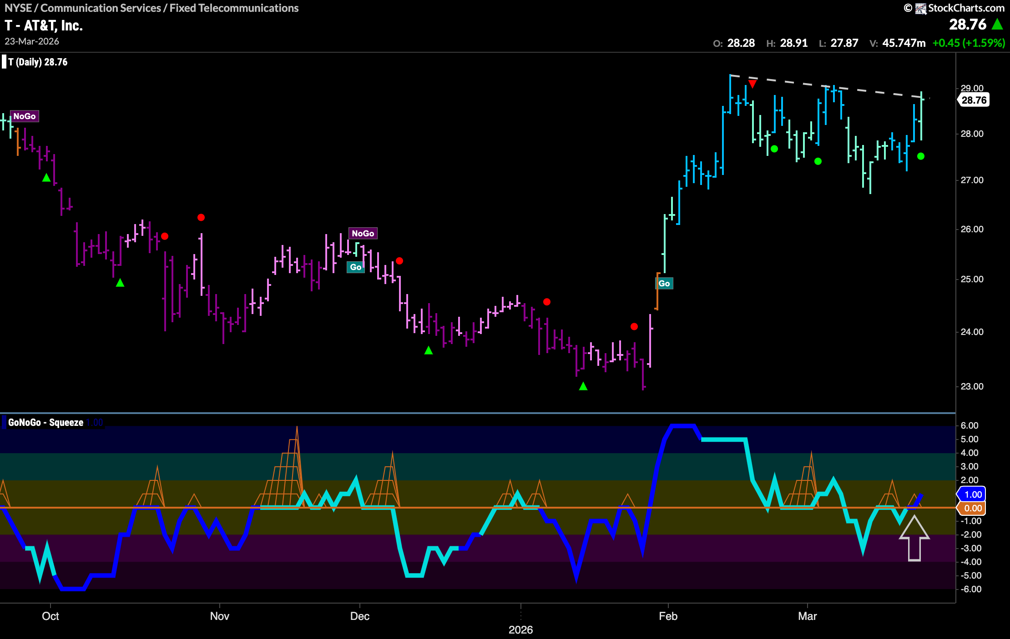This screenshot has height=639, width=1010.
Task: Click the 29.00 price axis label
Action: click(x=972, y=88)
